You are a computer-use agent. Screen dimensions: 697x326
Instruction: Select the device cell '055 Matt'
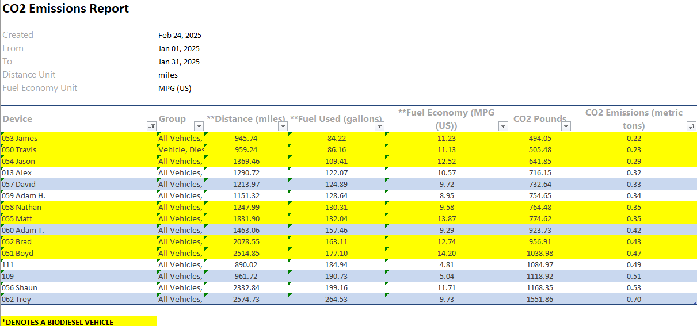coord(79,218)
